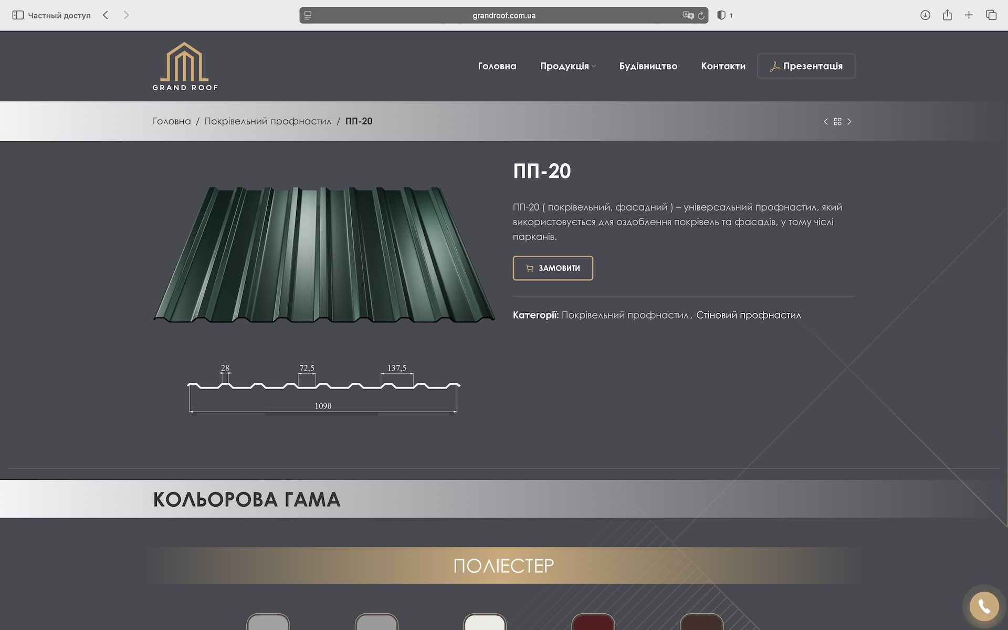This screenshot has height=630, width=1008.
Task: Reload the page with the refresh icon
Action: coord(701,15)
